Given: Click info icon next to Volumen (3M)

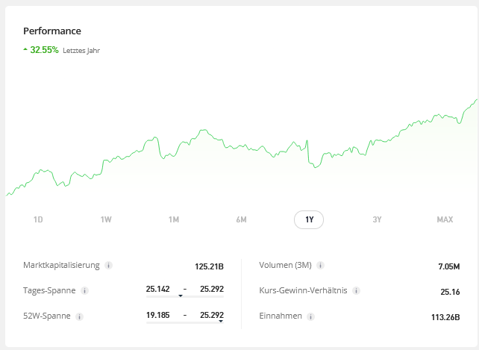Looking at the screenshot, I should 321,265.
